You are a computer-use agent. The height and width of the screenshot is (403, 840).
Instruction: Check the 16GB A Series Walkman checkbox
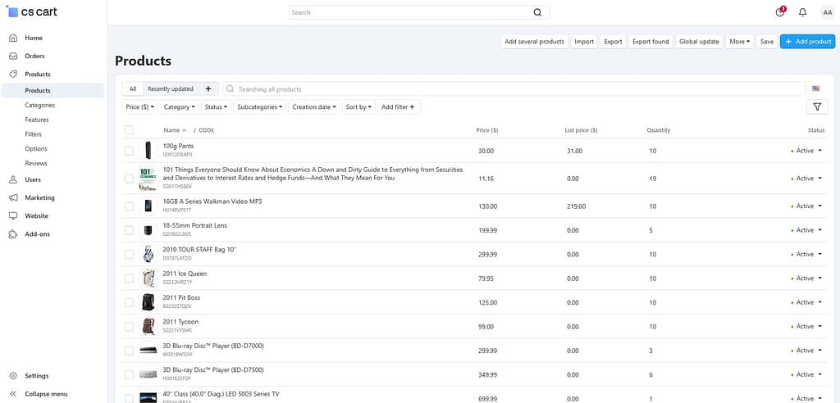(129, 206)
